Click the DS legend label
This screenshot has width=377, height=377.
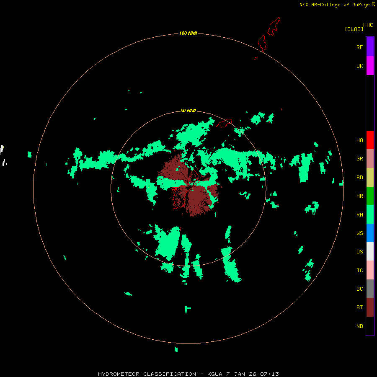coord(359,252)
